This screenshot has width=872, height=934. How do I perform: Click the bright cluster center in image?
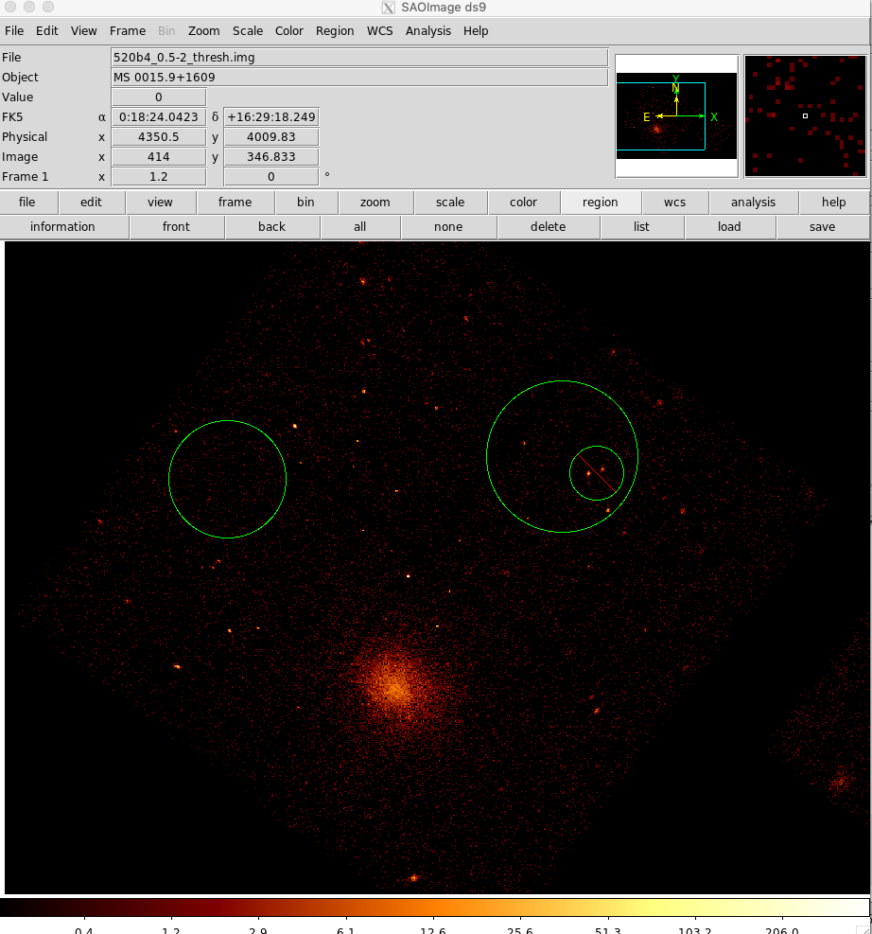click(x=394, y=688)
